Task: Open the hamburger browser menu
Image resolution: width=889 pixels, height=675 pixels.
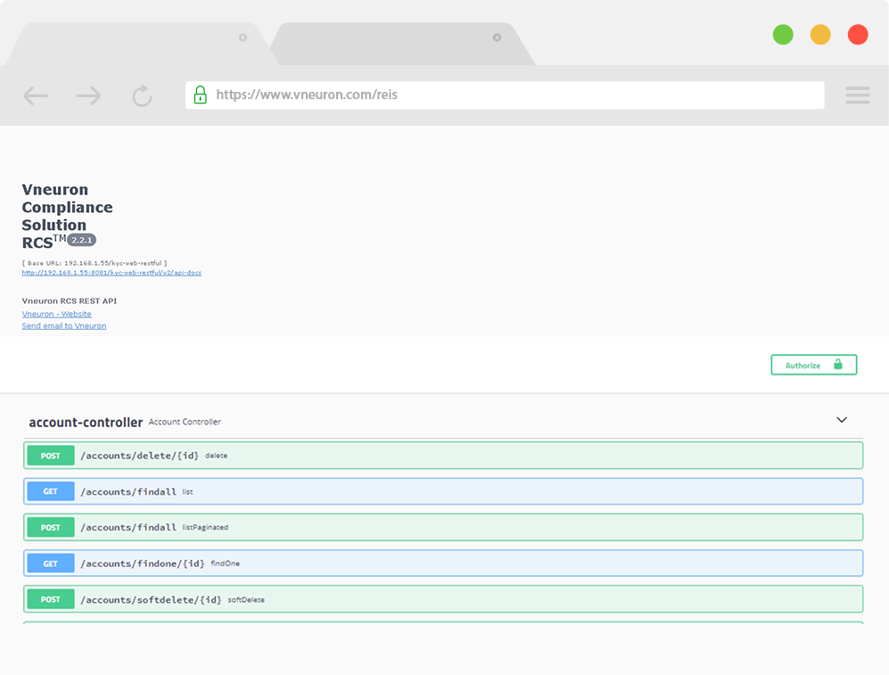Action: (857, 95)
